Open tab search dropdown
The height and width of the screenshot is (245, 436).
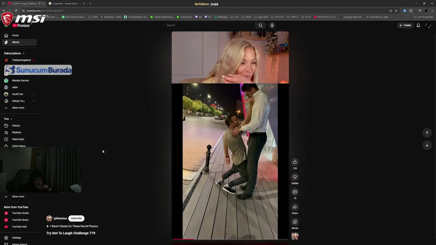pos(3,3)
